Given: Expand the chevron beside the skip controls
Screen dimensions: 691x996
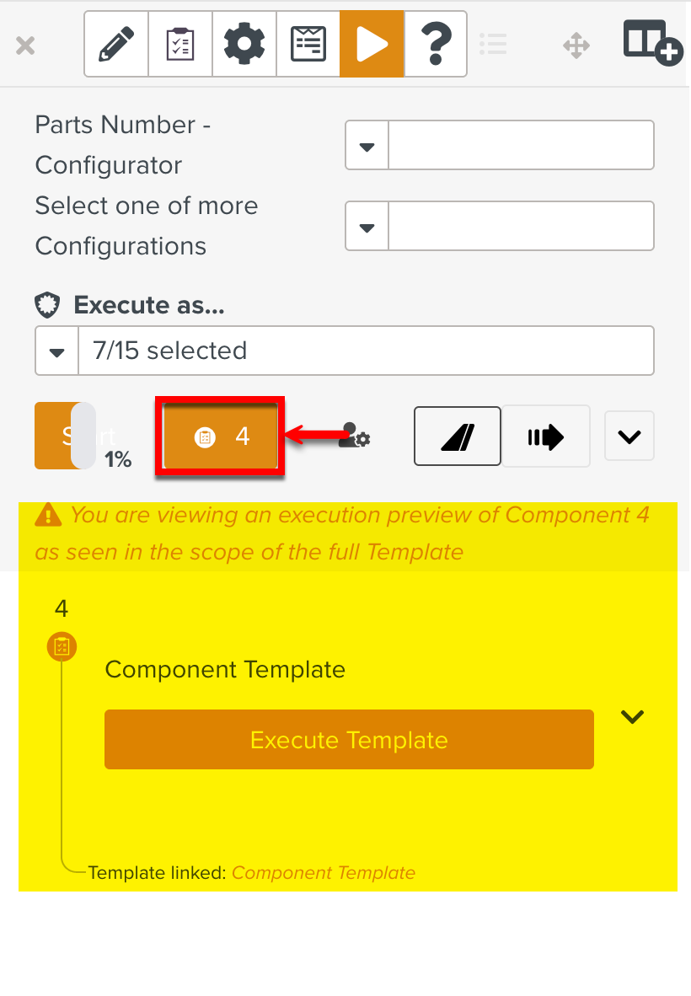Looking at the screenshot, I should tap(629, 436).
